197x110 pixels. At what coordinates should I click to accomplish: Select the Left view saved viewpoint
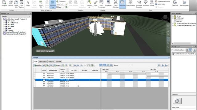click(179, 22)
